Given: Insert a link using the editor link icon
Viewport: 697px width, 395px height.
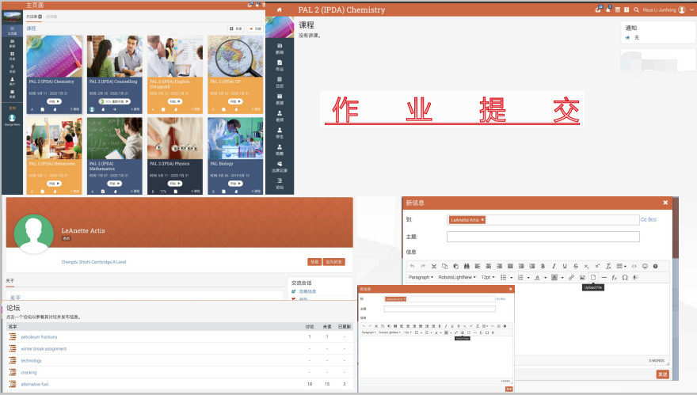Looking at the screenshot, I should [x=571, y=277].
